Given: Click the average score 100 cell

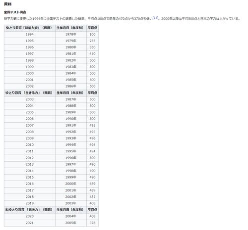Looking at the screenshot, I should pos(92,35).
